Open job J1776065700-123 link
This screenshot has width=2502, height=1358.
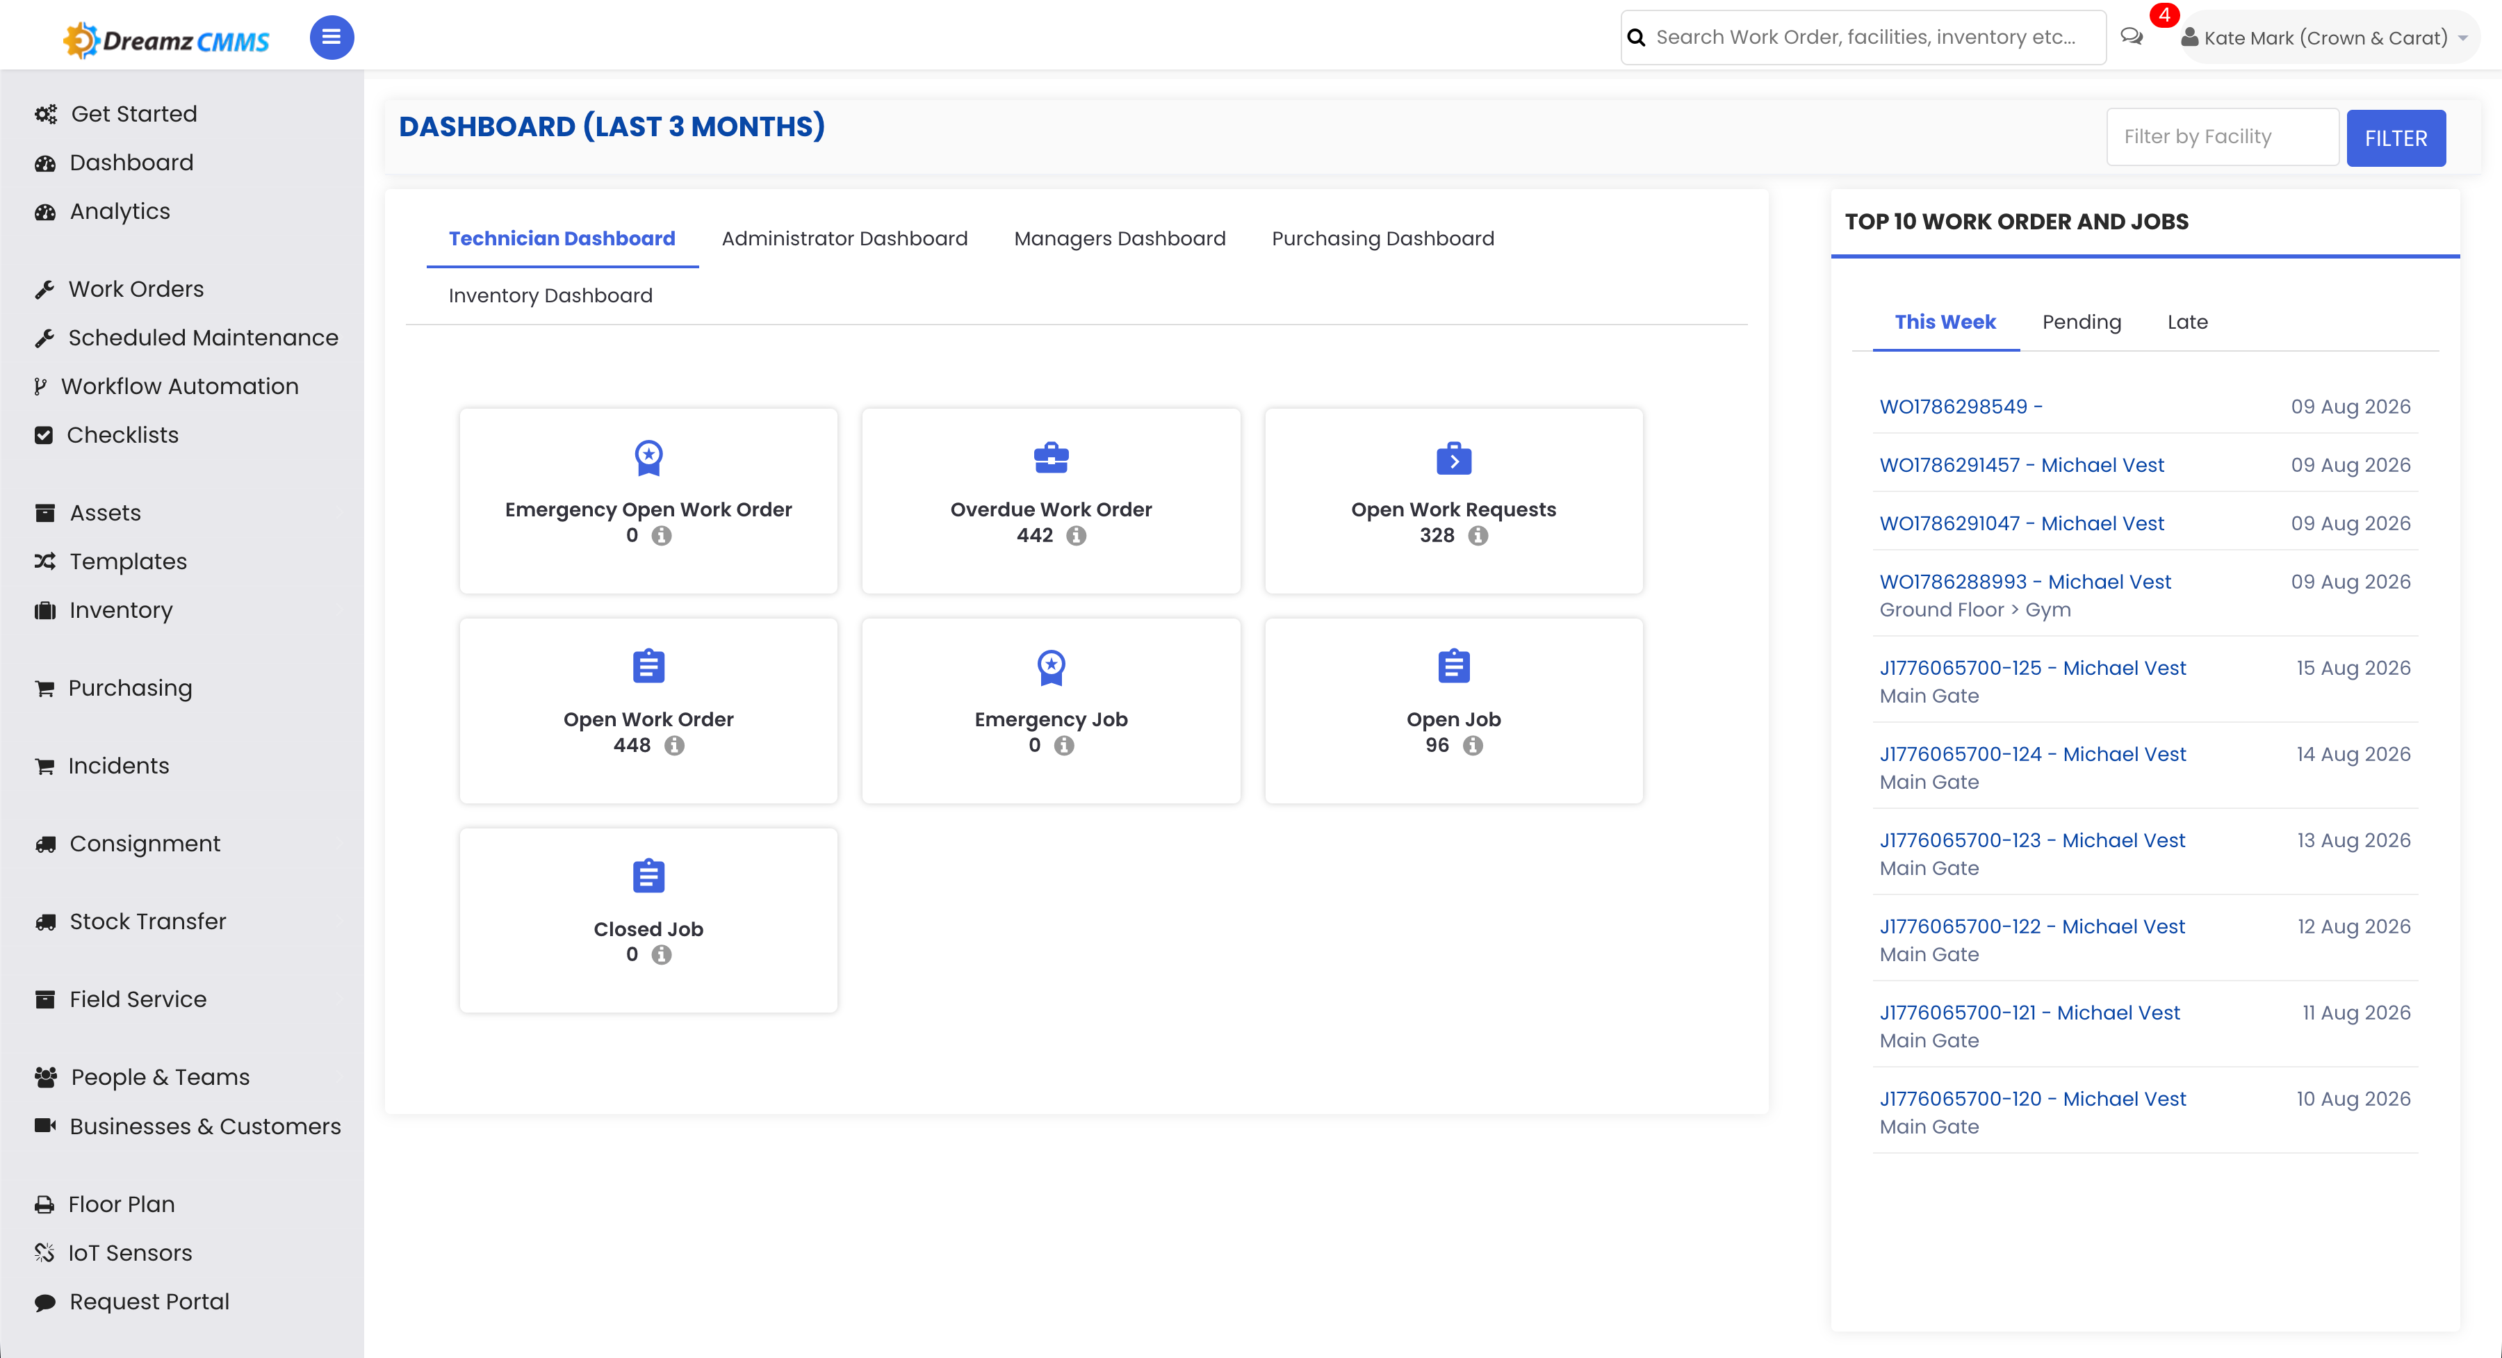click(x=2032, y=841)
